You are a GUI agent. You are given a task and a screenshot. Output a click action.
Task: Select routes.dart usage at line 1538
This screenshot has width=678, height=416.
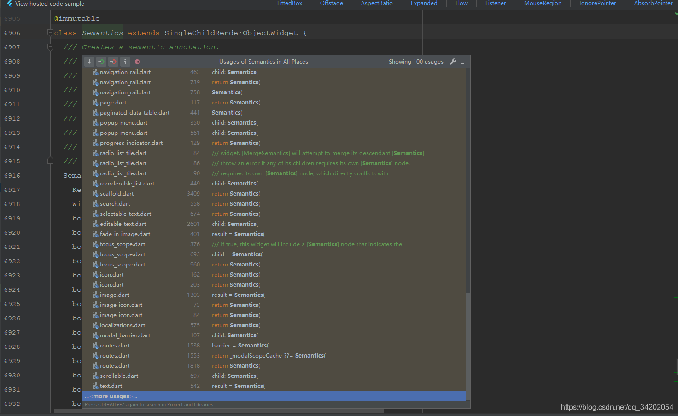click(x=274, y=346)
